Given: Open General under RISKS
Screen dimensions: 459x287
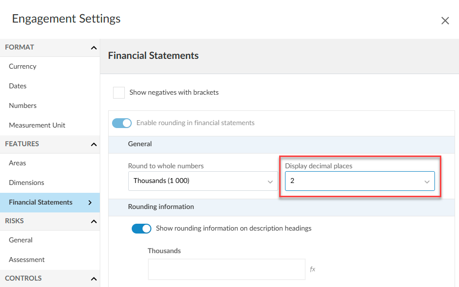Looking at the screenshot, I should coord(20,240).
